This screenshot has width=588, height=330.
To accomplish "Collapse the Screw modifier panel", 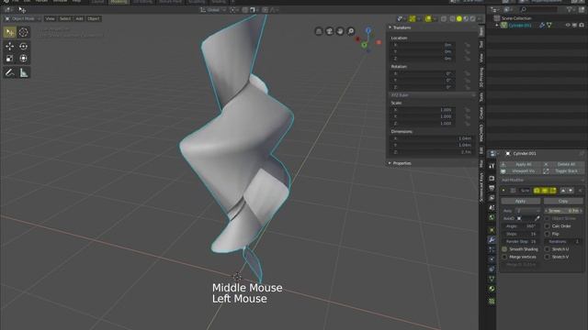I will click(x=503, y=191).
